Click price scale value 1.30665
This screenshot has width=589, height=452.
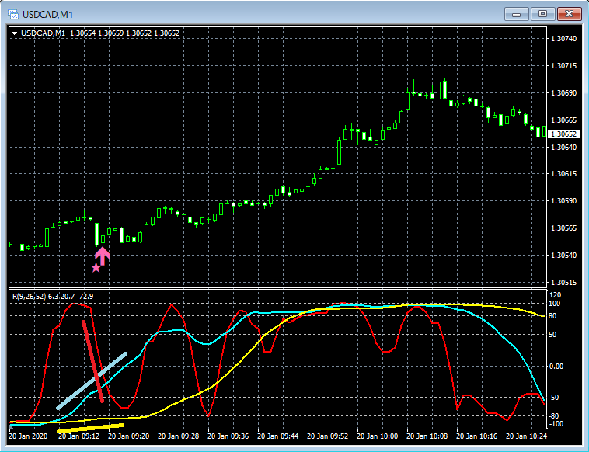click(x=563, y=120)
